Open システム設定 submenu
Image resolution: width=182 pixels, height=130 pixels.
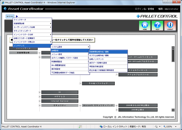pyautogui.click(x=70, y=47)
